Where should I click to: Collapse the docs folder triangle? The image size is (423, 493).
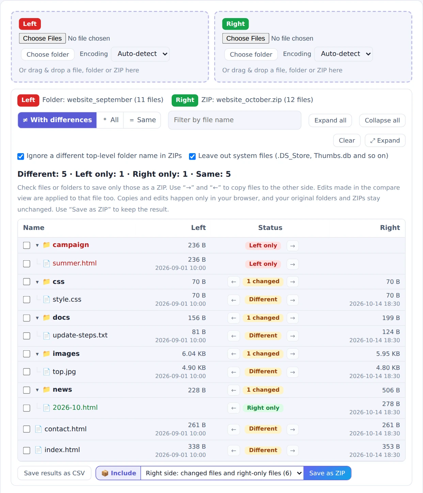pos(37,318)
